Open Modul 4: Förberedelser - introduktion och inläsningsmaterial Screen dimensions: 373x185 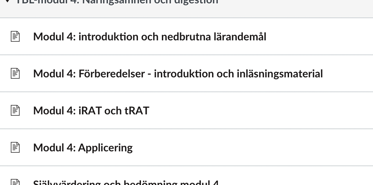click(178, 74)
